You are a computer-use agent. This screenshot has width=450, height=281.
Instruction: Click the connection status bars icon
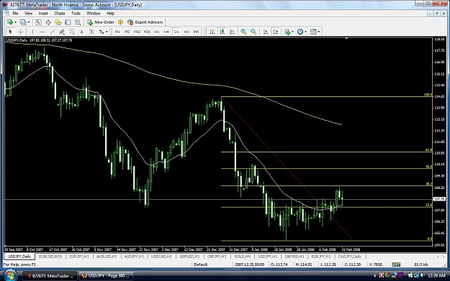coord(396,264)
